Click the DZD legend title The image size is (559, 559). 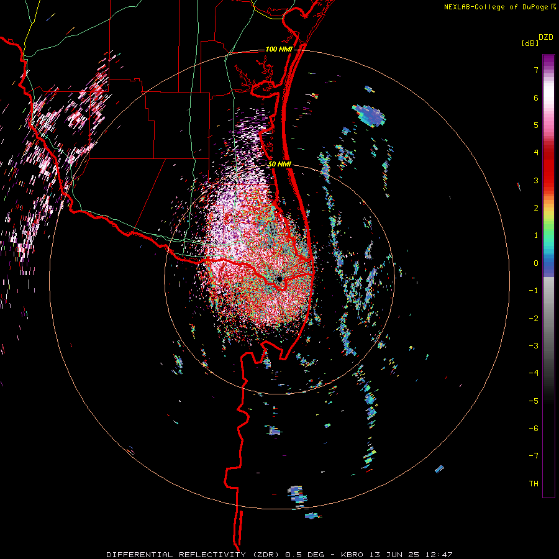coord(546,37)
